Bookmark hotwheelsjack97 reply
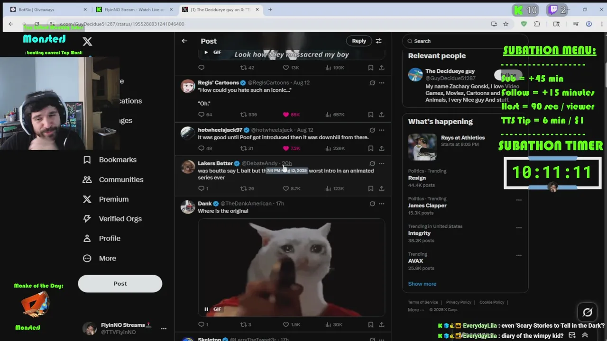 [370, 148]
